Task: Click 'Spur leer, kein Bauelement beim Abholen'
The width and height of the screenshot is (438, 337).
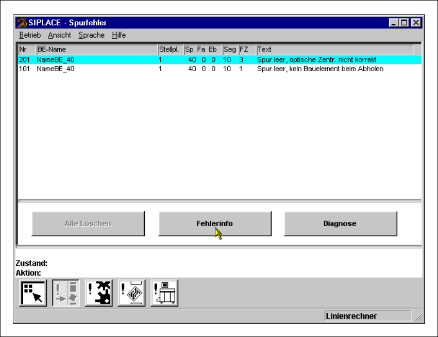Action: [320, 69]
